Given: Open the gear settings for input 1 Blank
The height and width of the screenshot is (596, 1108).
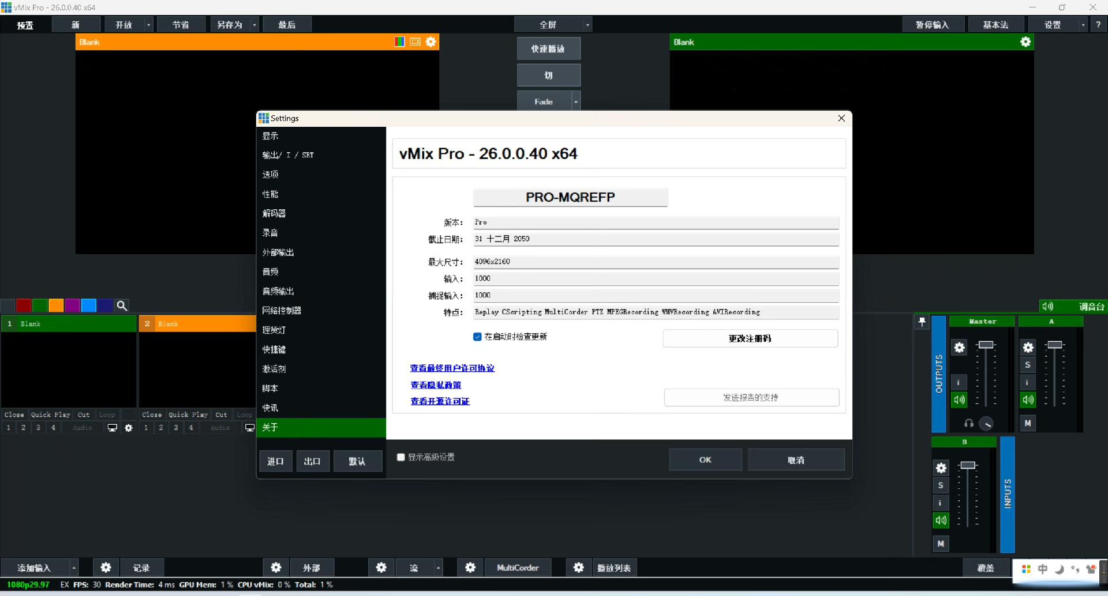Looking at the screenshot, I should (x=129, y=428).
